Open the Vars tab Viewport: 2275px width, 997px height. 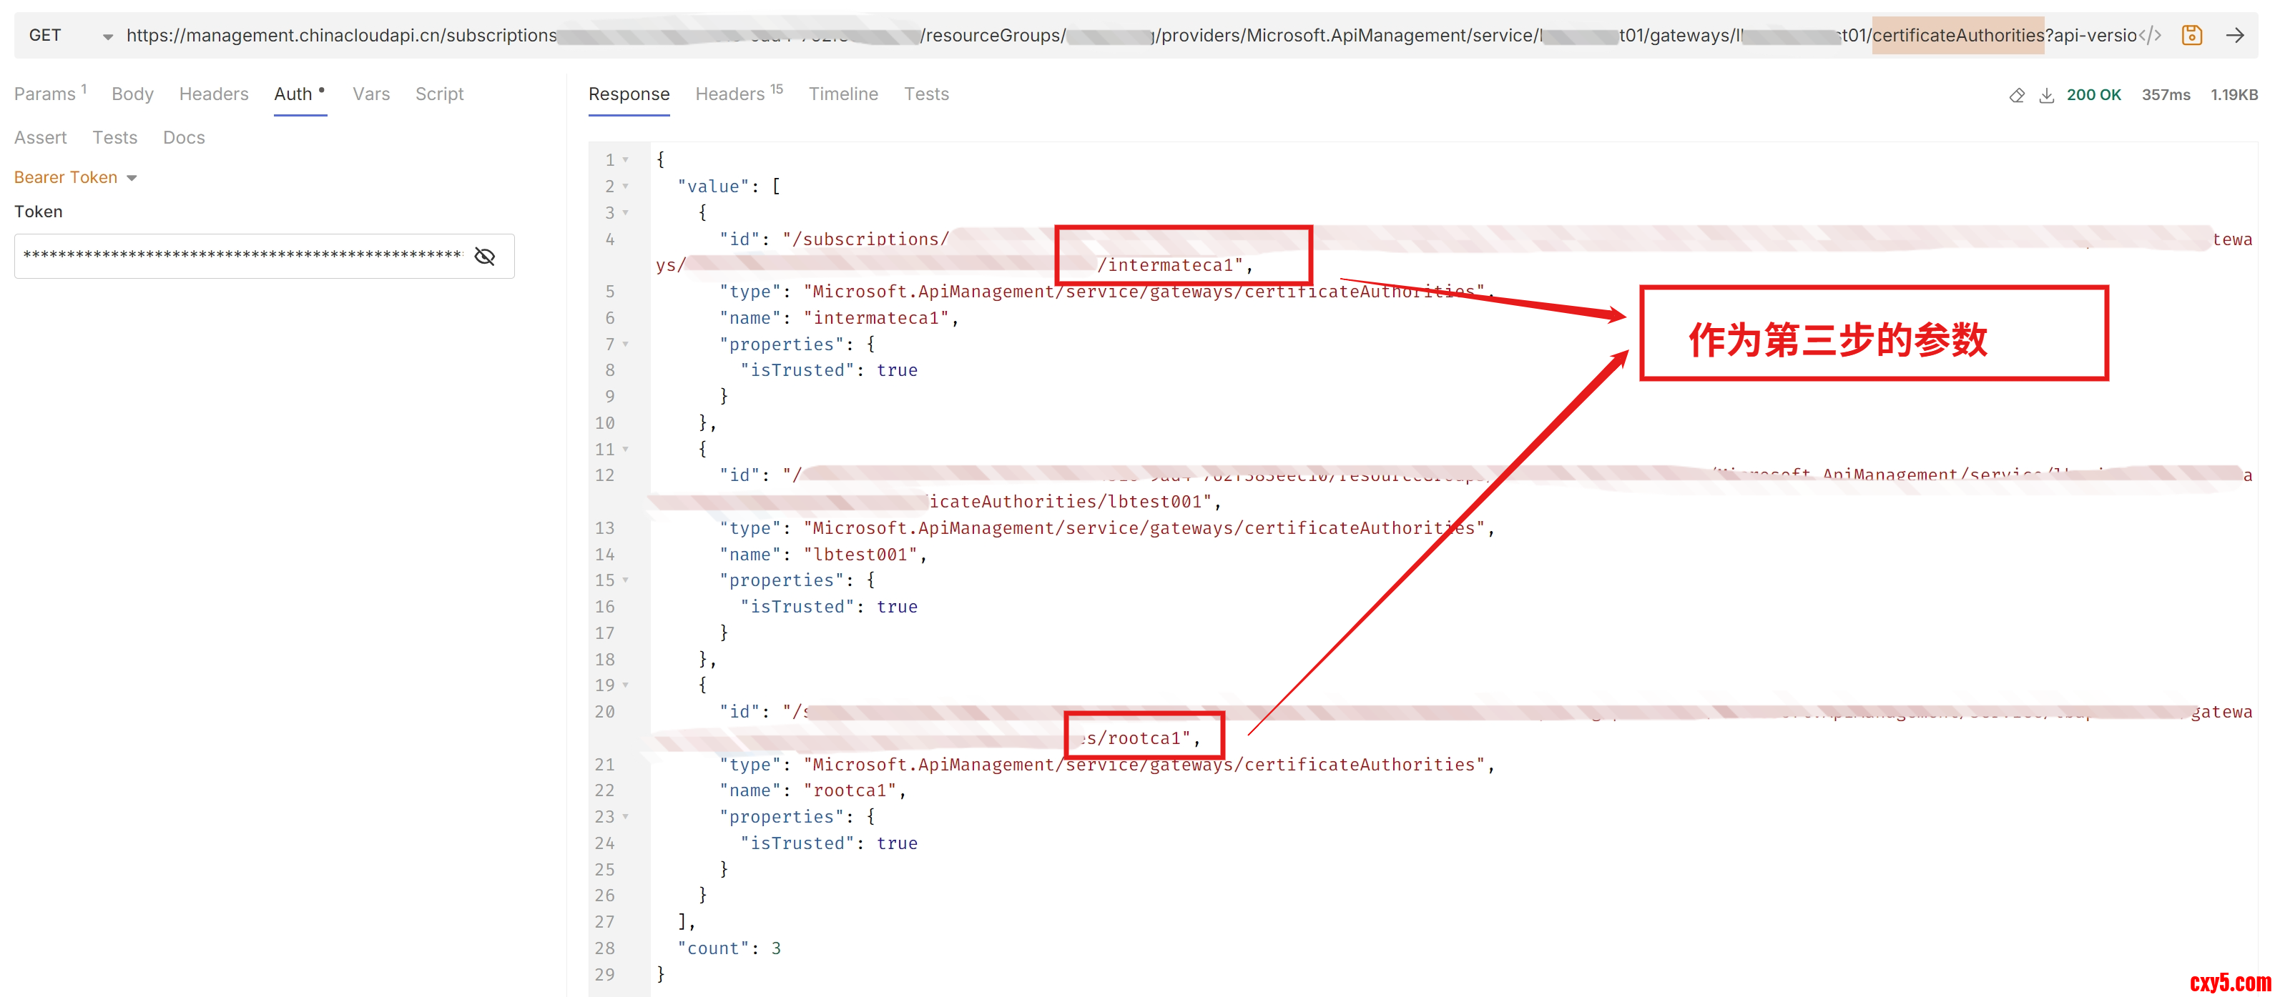pos(371,94)
